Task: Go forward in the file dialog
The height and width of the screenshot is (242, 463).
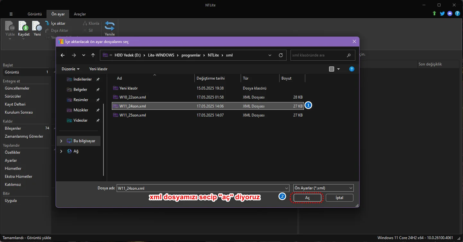Action: (x=74, y=55)
